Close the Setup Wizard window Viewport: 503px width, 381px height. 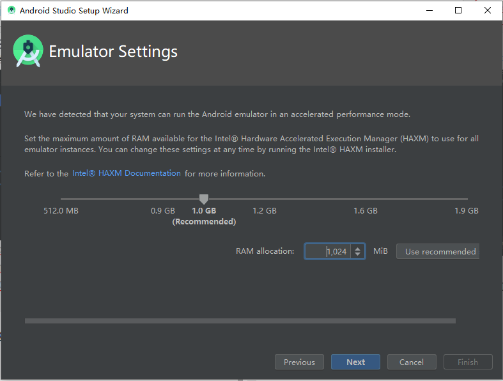click(x=488, y=10)
